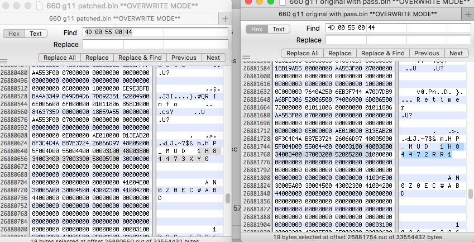The width and height of the screenshot is (474, 242).
Task: Add a new tab in patched.bin window
Action: click(x=225, y=19)
